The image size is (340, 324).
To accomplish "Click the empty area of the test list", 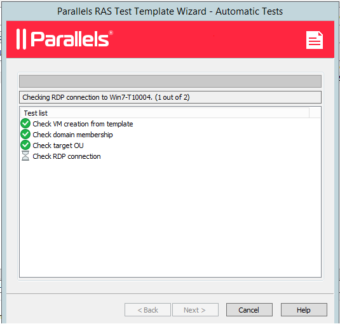I will pyautogui.click(x=170, y=219).
